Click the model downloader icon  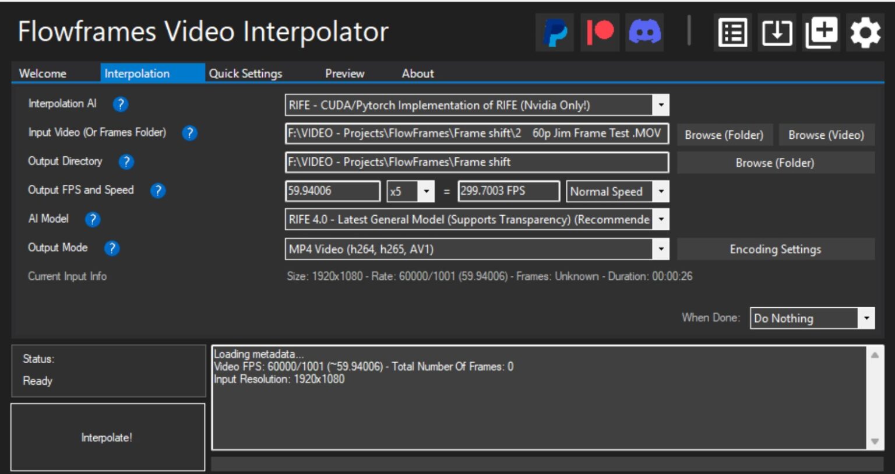[776, 33]
